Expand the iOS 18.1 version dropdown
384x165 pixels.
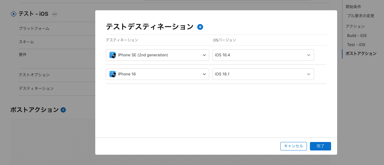point(263,74)
